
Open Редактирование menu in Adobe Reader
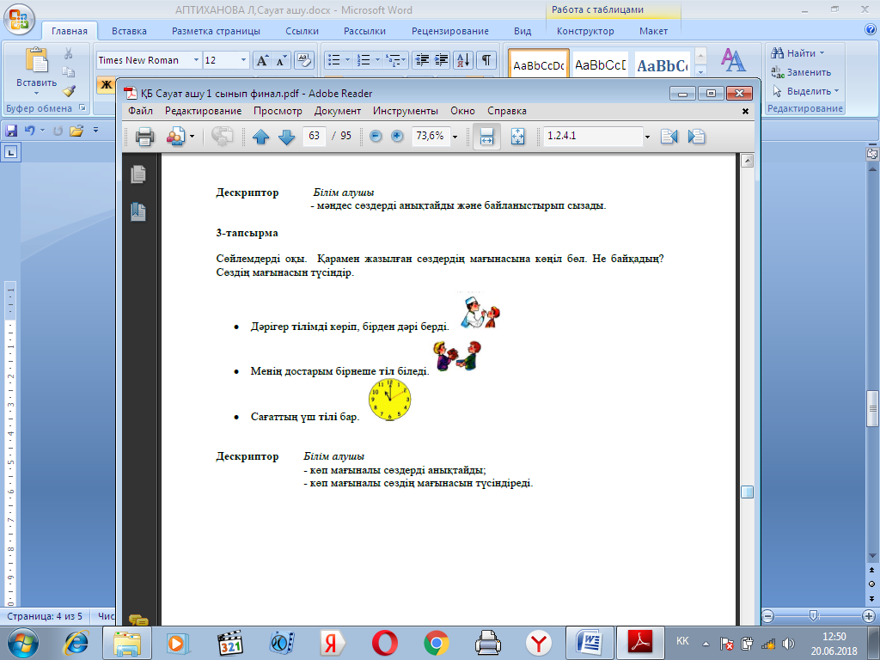tap(203, 111)
